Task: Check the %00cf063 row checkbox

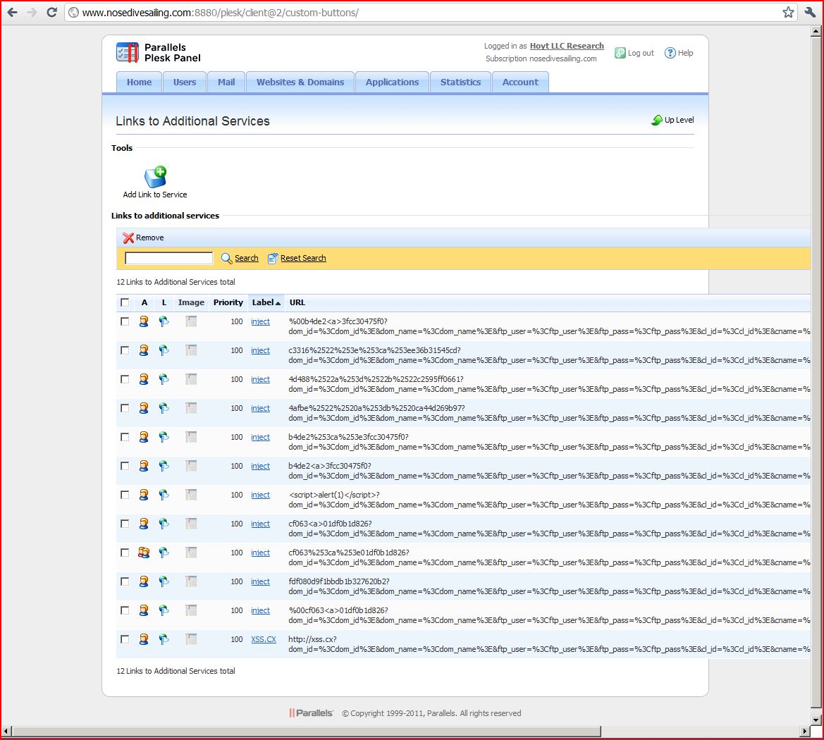Action: click(x=125, y=610)
